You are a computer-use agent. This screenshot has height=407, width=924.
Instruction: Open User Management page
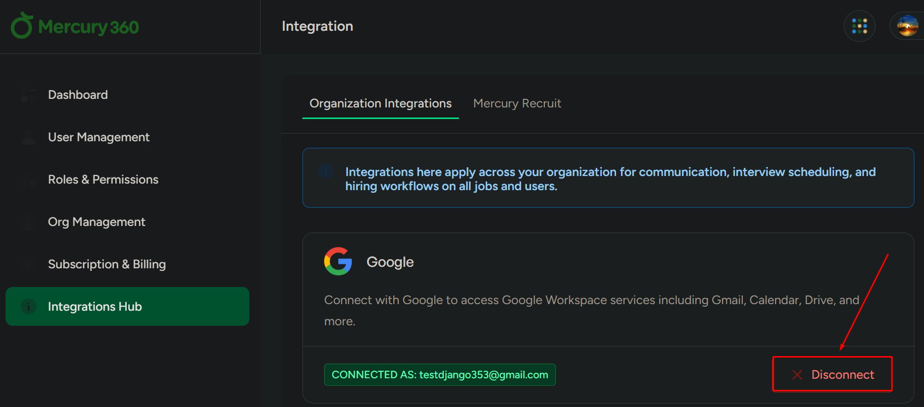pos(127,137)
